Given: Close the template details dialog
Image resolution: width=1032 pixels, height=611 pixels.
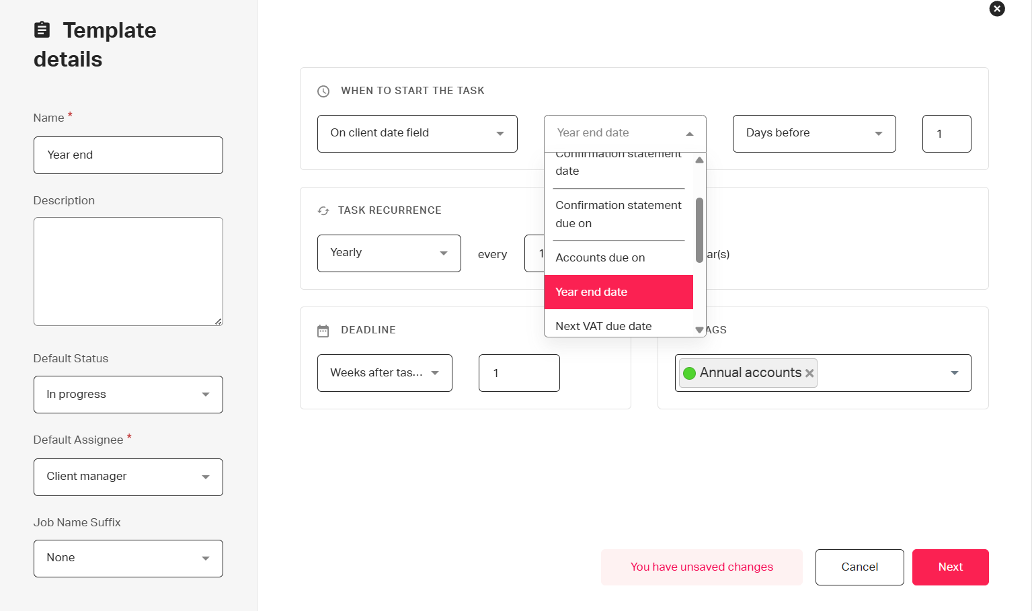Looking at the screenshot, I should click(997, 9).
